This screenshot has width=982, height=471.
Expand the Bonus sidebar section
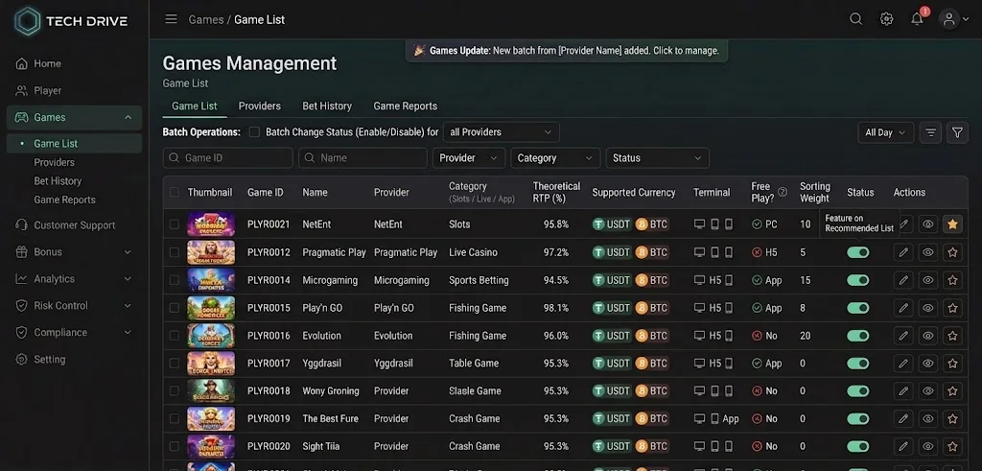pos(74,251)
